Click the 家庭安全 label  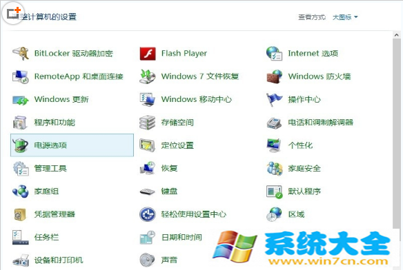pos(304,168)
